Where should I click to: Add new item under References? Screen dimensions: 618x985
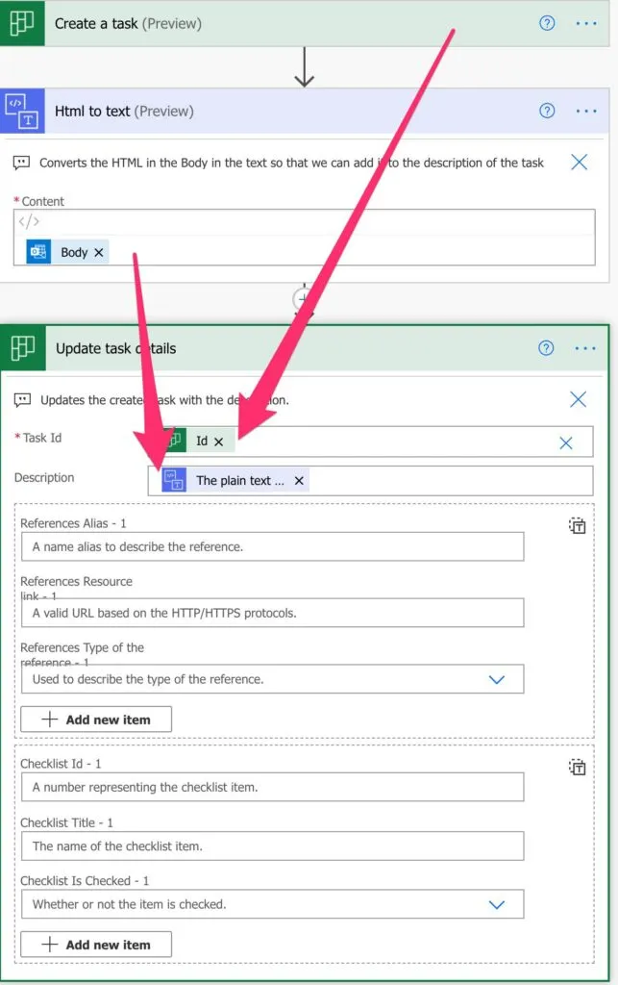coord(96,720)
